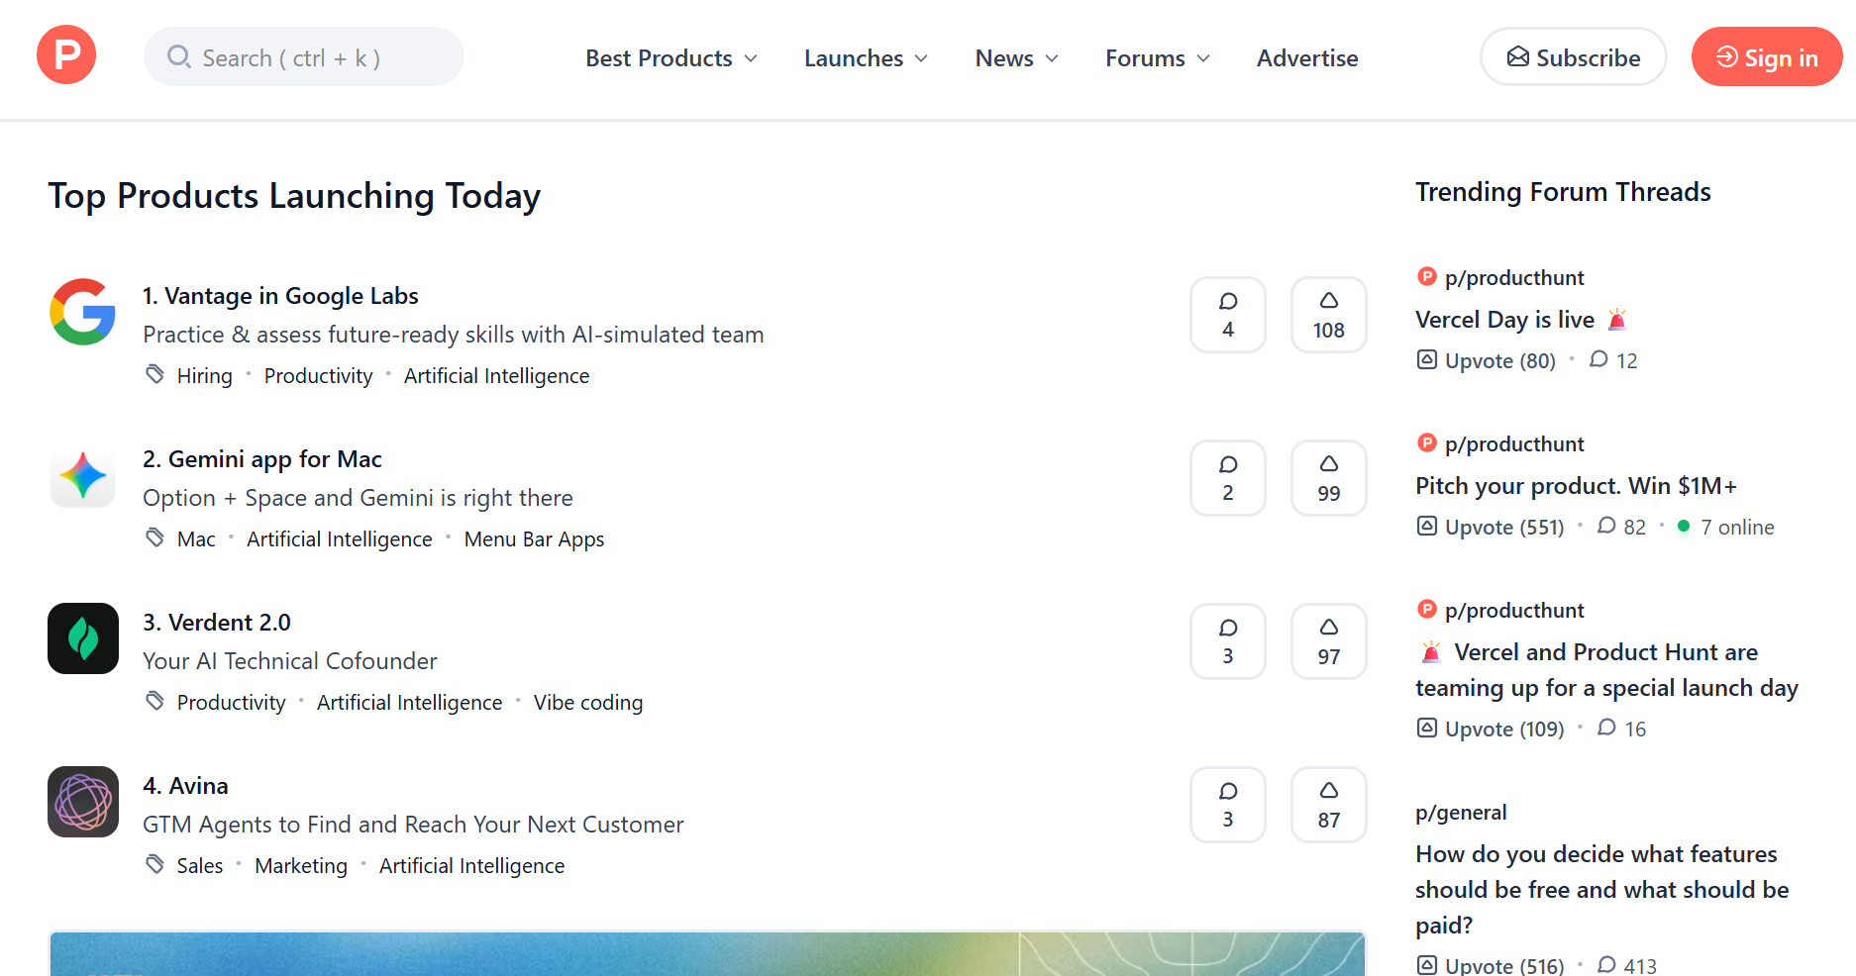Open 3. Verdent 2.0 product page
The image size is (1856, 976).
click(x=217, y=623)
